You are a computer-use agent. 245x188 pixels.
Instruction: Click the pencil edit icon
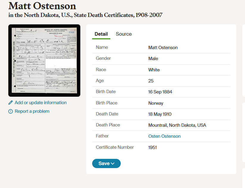pyautogui.click(x=10, y=103)
